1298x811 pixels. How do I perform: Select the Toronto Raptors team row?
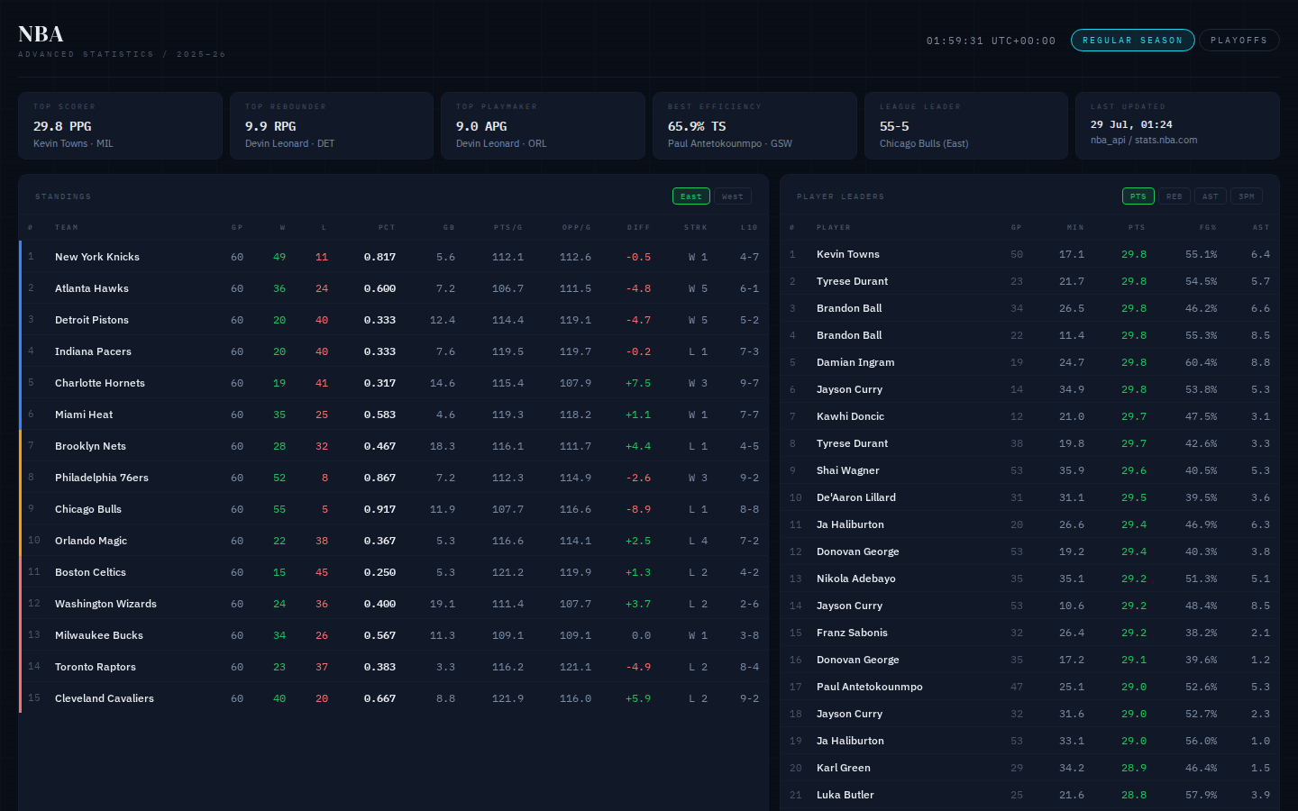(393, 667)
